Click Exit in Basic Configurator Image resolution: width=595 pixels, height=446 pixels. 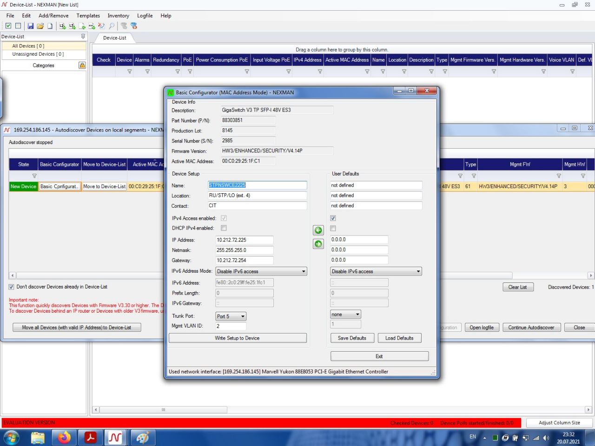tap(379, 356)
